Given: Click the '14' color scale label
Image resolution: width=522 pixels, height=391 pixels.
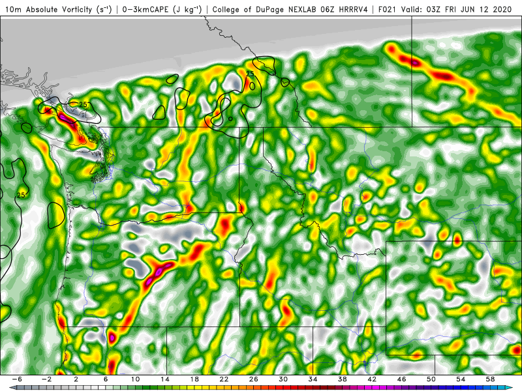Looking at the screenshot, I should [165, 379].
